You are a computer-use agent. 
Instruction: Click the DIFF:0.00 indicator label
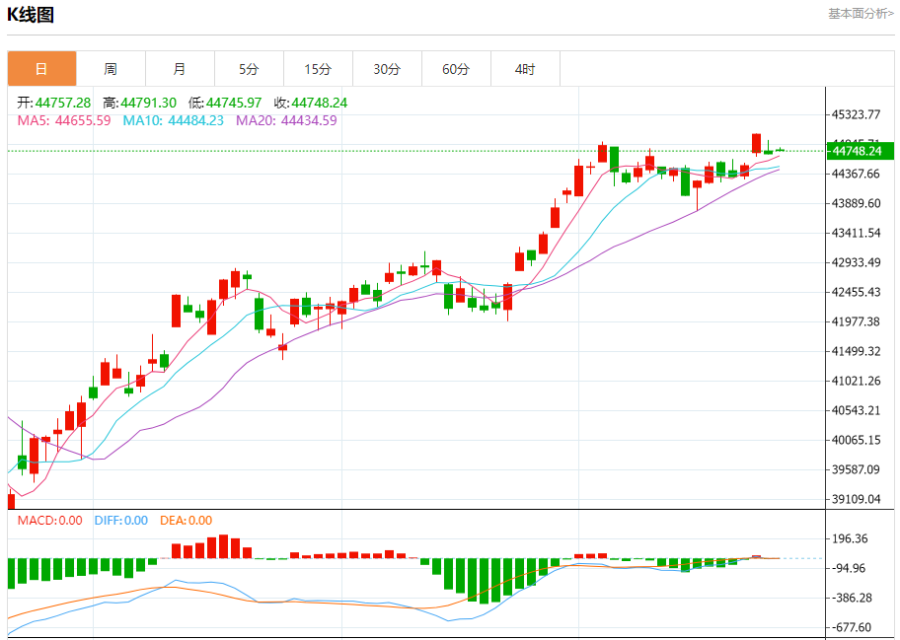[121, 520]
